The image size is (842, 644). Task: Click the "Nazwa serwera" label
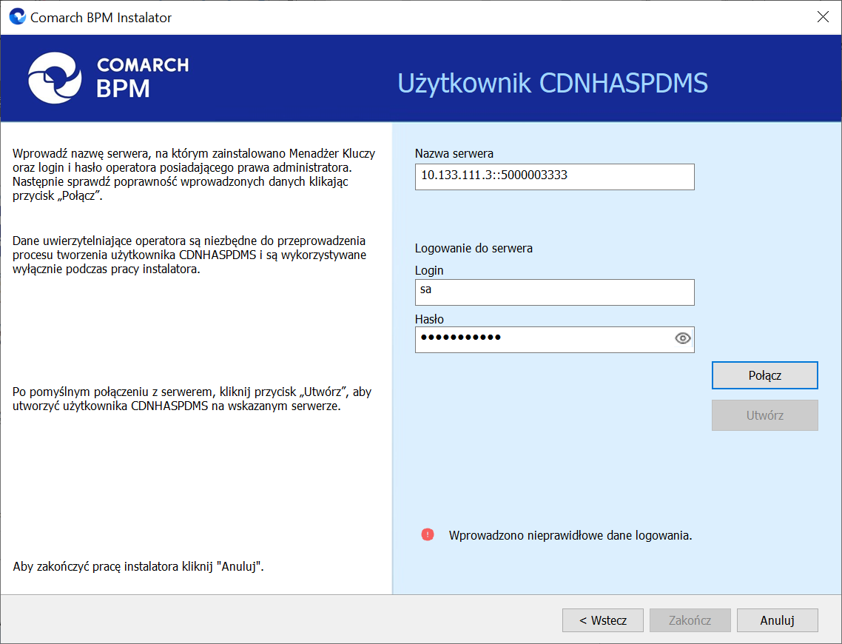[454, 154]
